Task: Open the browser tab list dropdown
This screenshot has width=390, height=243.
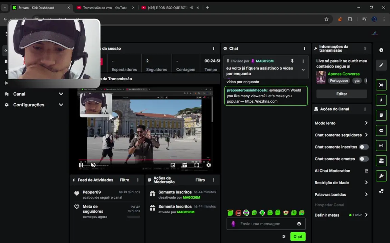Action: 4,8
